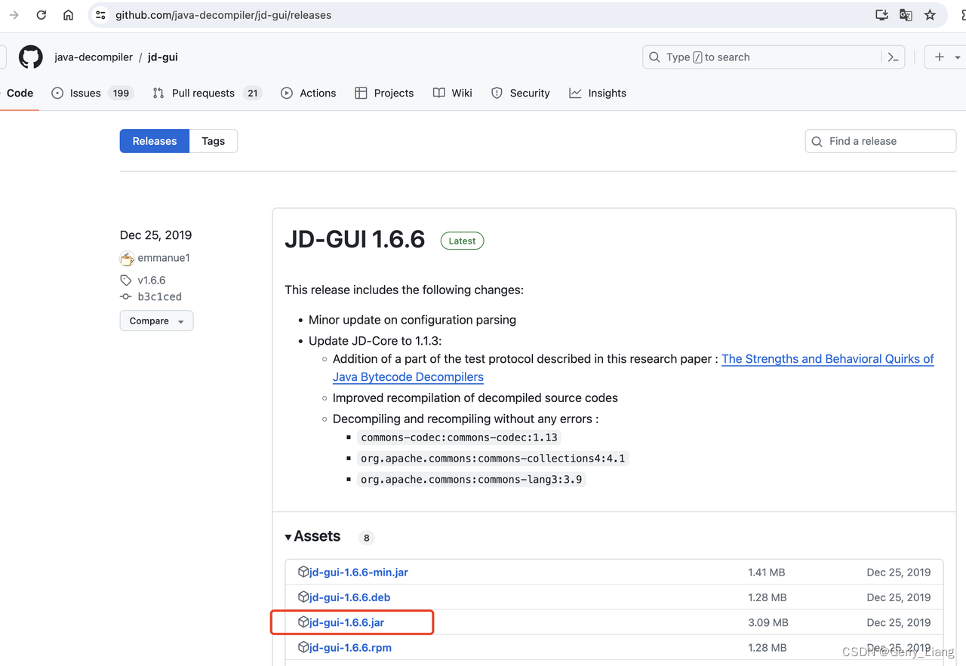Screen dimensions: 966x666
Task: Open the v1.6.6 tag link
Action: pos(152,280)
